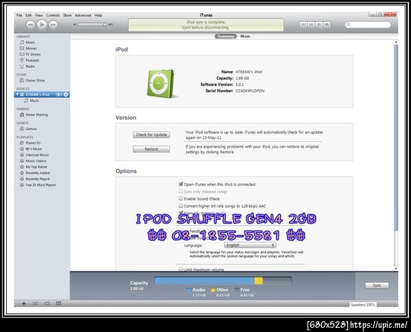This screenshot has height=332, width=411.
Task: Click the Speakers 100% indicator
Action: click(x=363, y=305)
